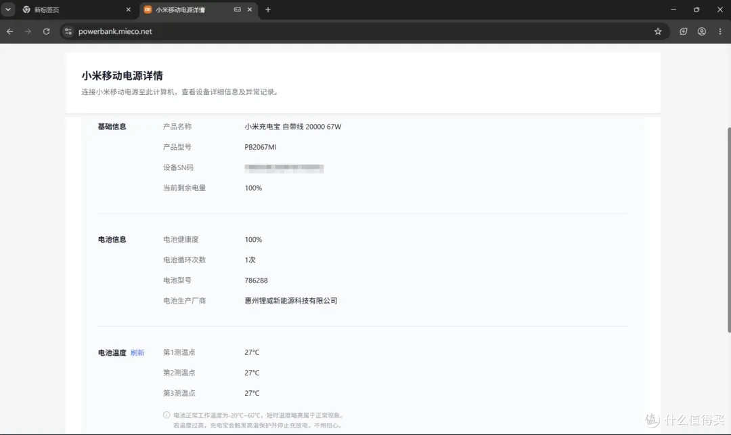Click the blurred 设备SN码 value

(284, 168)
